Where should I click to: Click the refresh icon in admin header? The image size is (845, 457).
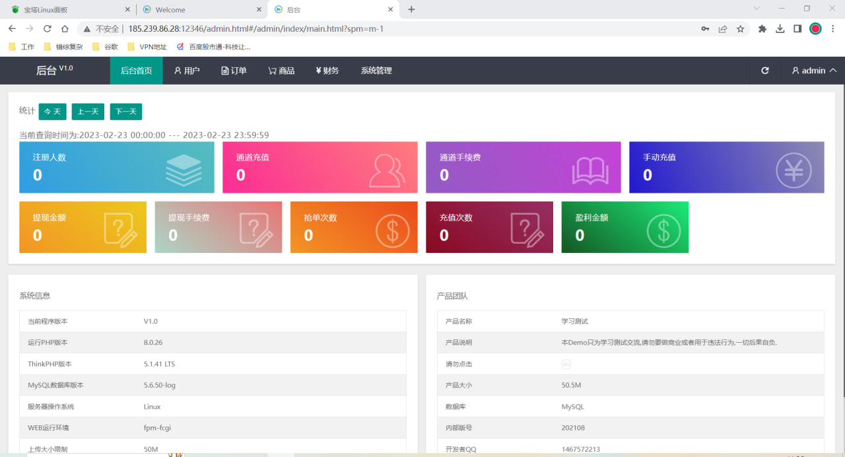764,71
